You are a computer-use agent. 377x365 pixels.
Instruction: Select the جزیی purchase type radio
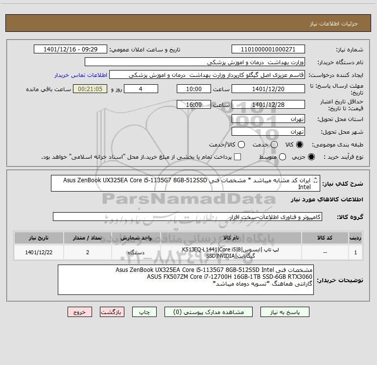pos(311,157)
